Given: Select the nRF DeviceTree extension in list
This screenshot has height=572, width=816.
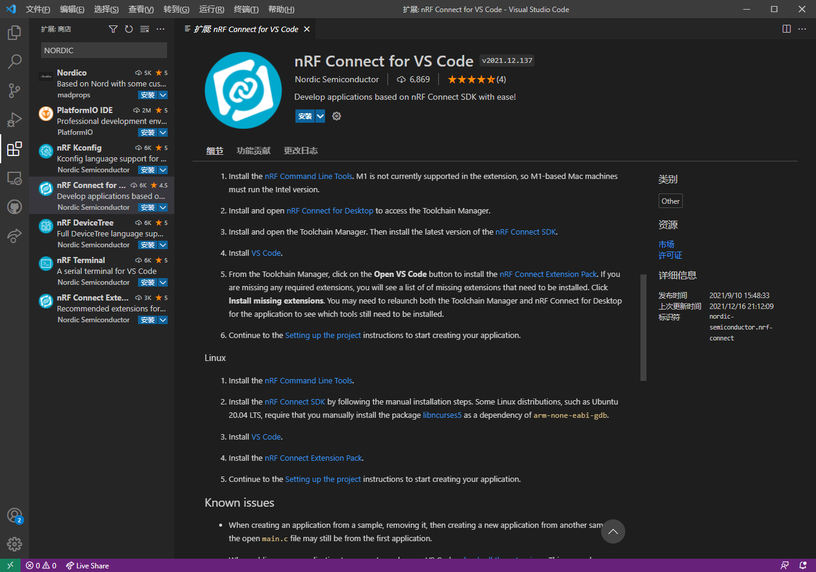Looking at the screenshot, I should pos(102,233).
